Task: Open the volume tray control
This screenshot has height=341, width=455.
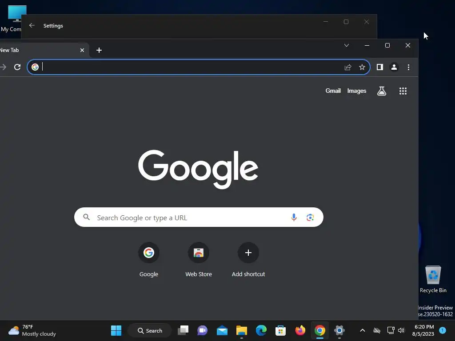Action: click(x=401, y=330)
